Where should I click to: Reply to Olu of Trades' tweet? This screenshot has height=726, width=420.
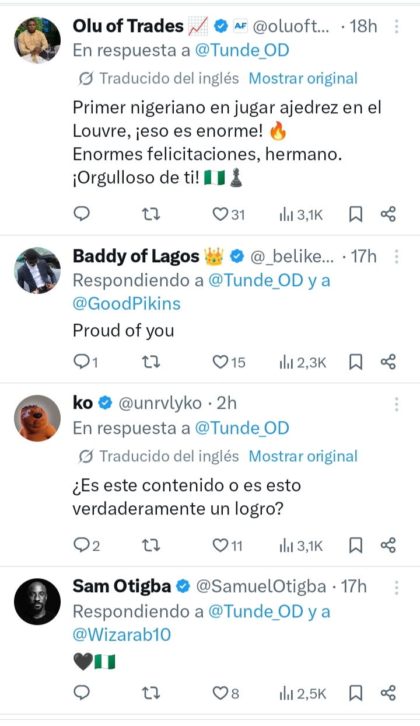click(82, 214)
